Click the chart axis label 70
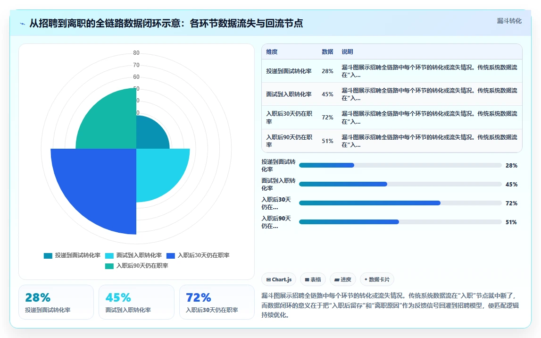 point(136,65)
